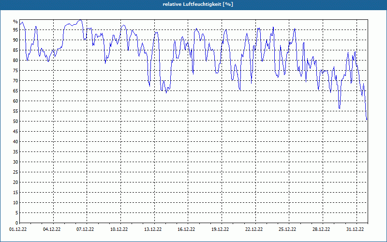
Task: Click the y-axis value 20
Action: (x=15, y=182)
